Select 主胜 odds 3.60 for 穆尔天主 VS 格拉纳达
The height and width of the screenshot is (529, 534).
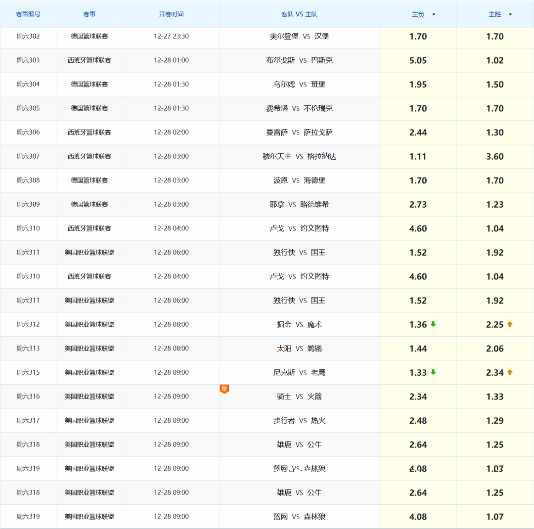495,156
